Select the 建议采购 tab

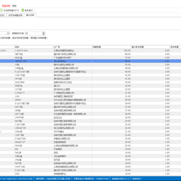pyautogui.click(x=30, y=15)
